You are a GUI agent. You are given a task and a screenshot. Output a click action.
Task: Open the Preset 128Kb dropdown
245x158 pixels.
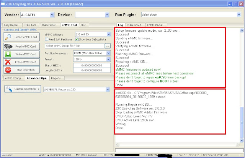pos(108,60)
